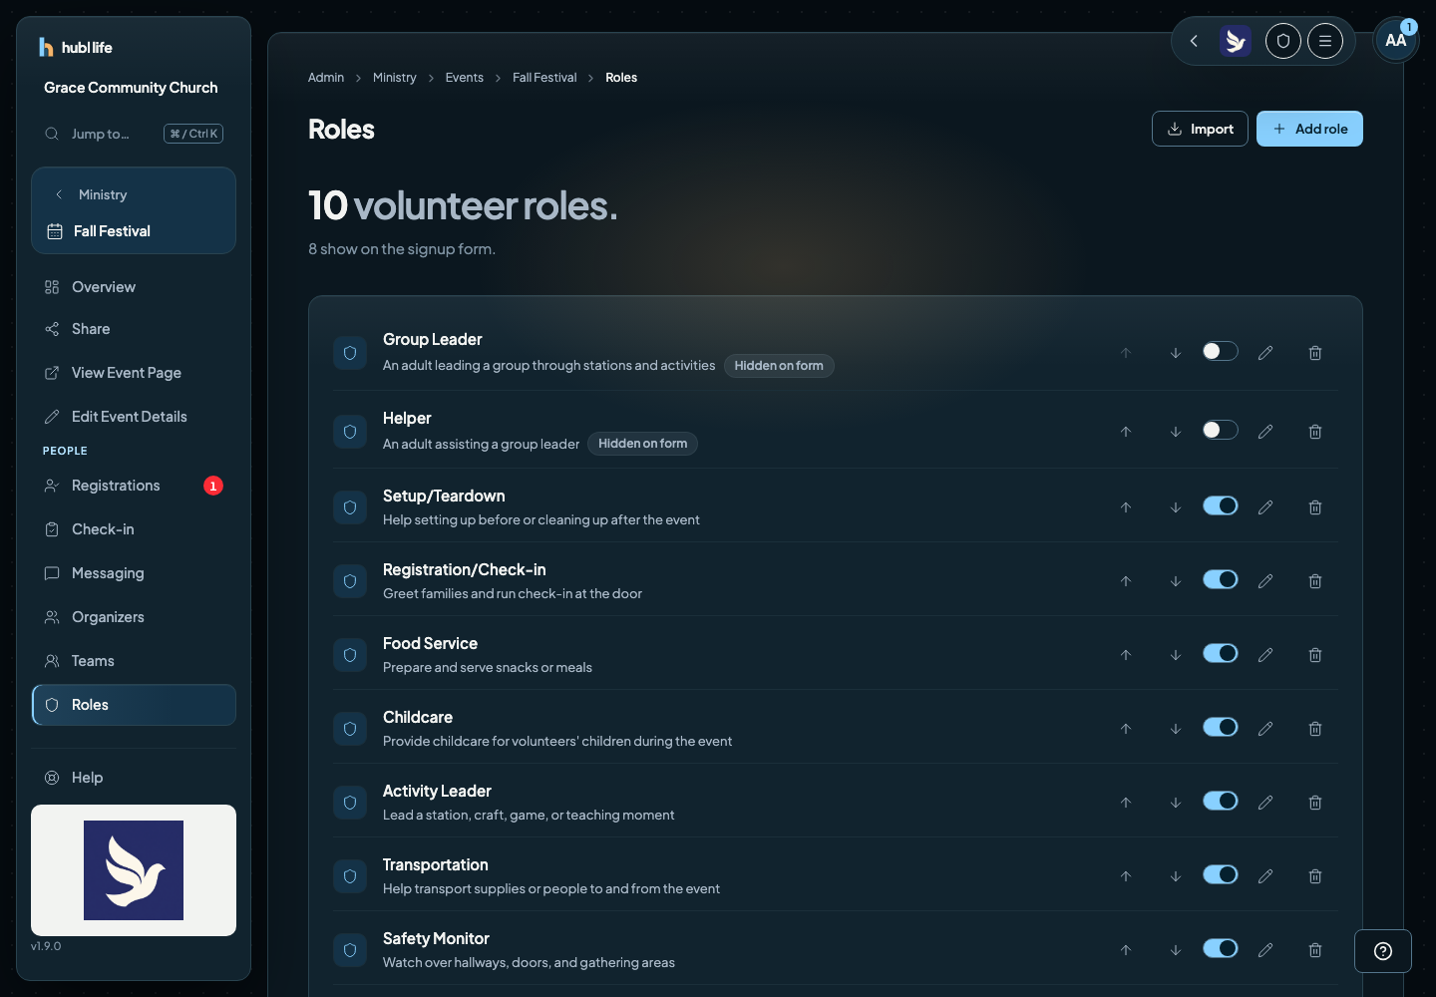The height and width of the screenshot is (997, 1436).
Task: Delete the Activity Leader role
Action: [1315, 803]
